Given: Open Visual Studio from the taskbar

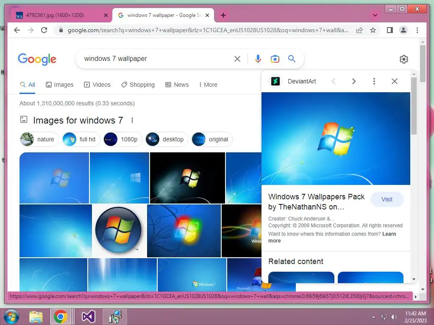Looking at the screenshot, I should [88, 317].
